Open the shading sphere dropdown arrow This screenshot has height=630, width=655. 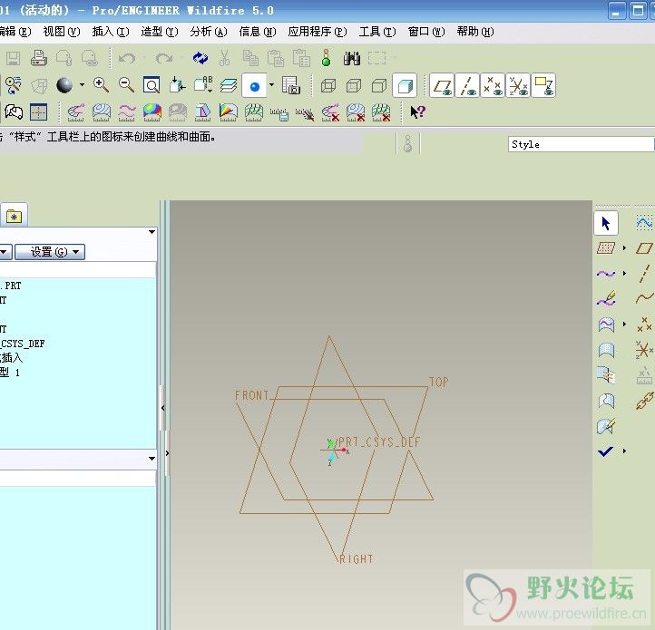coord(82,84)
